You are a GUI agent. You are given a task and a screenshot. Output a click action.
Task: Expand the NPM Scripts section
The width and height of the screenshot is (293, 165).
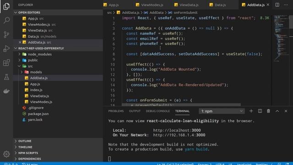point(58,153)
